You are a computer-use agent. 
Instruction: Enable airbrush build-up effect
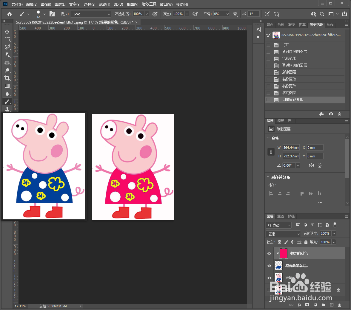[195, 14]
